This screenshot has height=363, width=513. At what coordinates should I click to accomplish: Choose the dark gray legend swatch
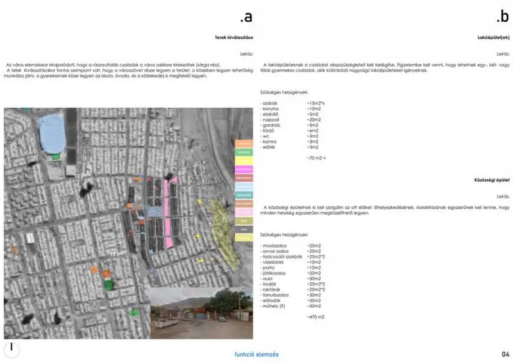pyautogui.click(x=244, y=228)
